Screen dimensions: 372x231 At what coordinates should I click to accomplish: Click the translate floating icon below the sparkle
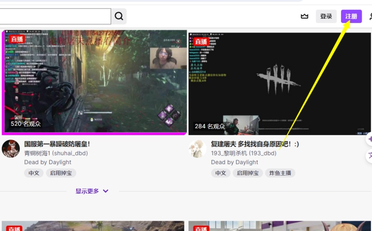(x=369, y=156)
